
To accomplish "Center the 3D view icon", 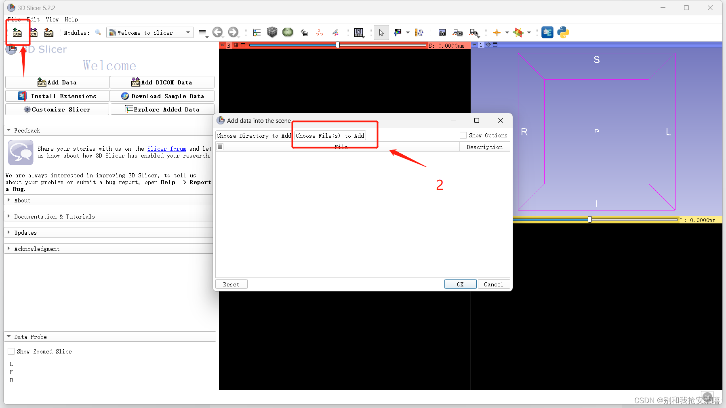I will [x=488, y=45].
